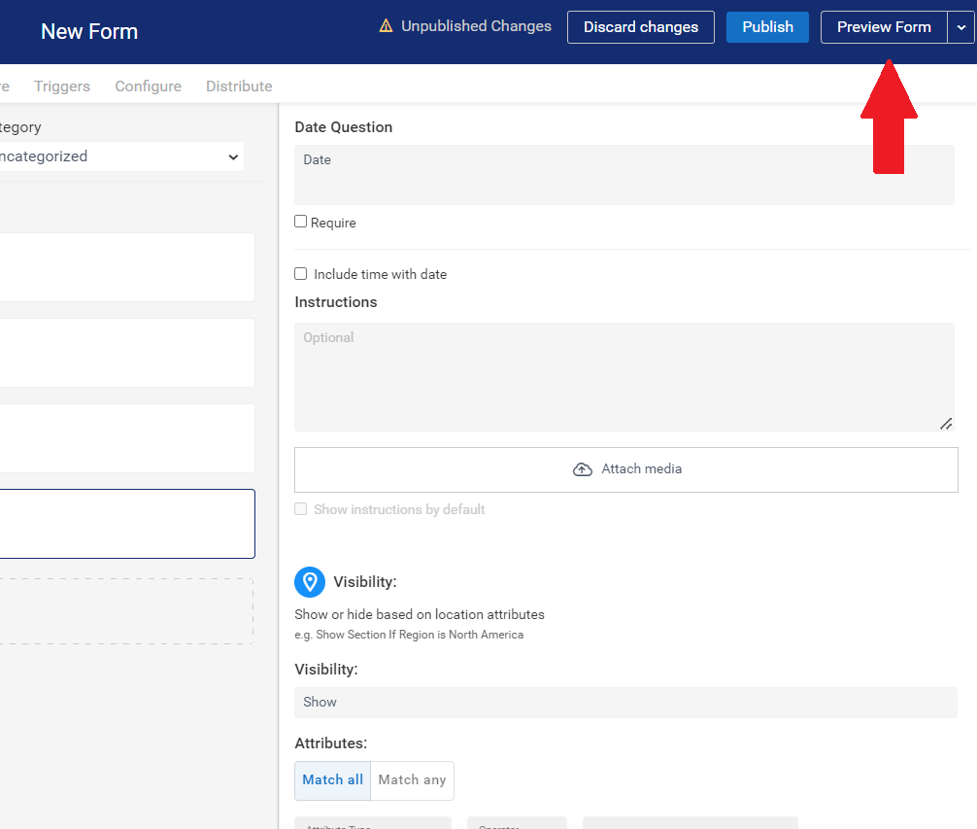Click the Preview Form button
Viewport: 977px width, 829px height.
pyautogui.click(x=884, y=27)
